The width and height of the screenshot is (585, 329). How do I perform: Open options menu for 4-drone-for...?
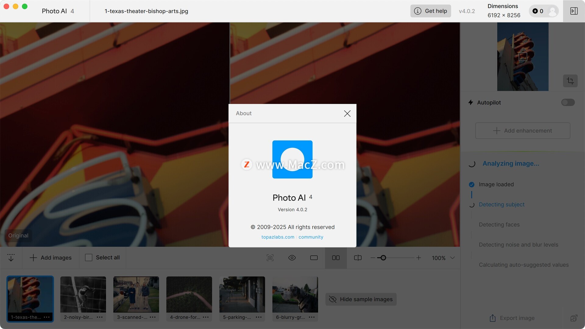point(206,317)
